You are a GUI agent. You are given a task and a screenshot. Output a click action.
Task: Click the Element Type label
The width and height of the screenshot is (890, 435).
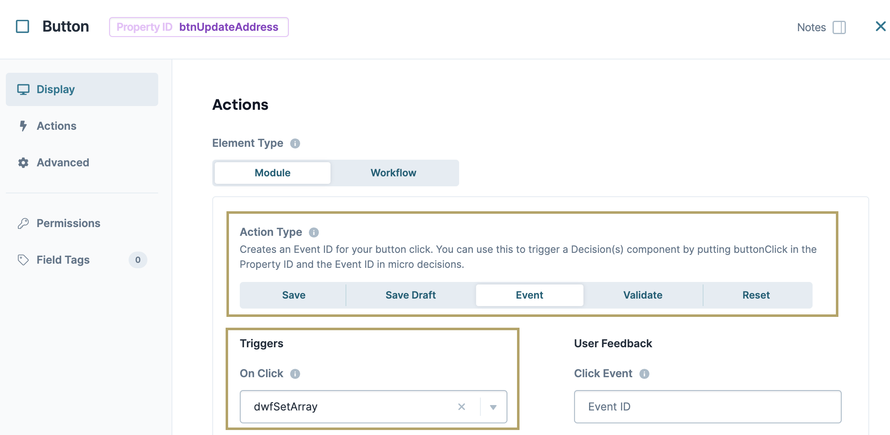pyautogui.click(x=248, y=143)
